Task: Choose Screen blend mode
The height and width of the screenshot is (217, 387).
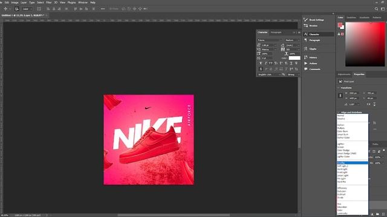Action: (353, 147)
